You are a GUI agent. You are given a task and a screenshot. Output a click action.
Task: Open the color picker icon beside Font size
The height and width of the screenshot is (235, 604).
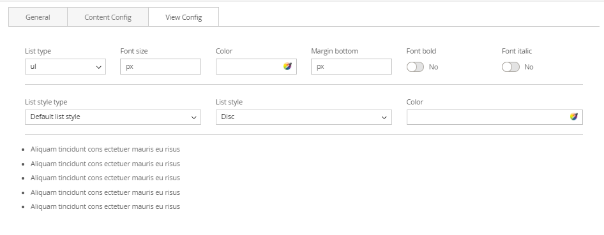[287, 66]
